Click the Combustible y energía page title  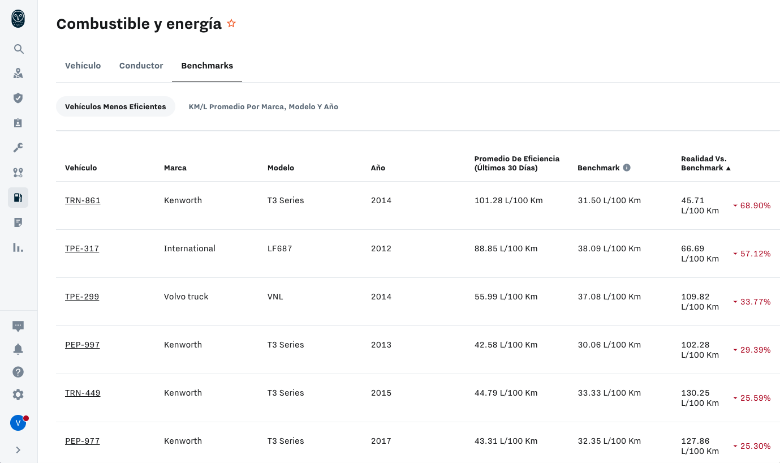139,23
